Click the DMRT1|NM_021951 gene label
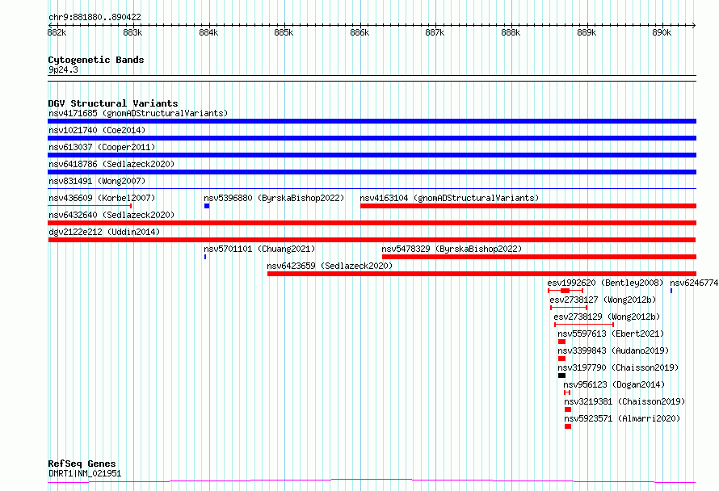 click(x=85, y=473)
